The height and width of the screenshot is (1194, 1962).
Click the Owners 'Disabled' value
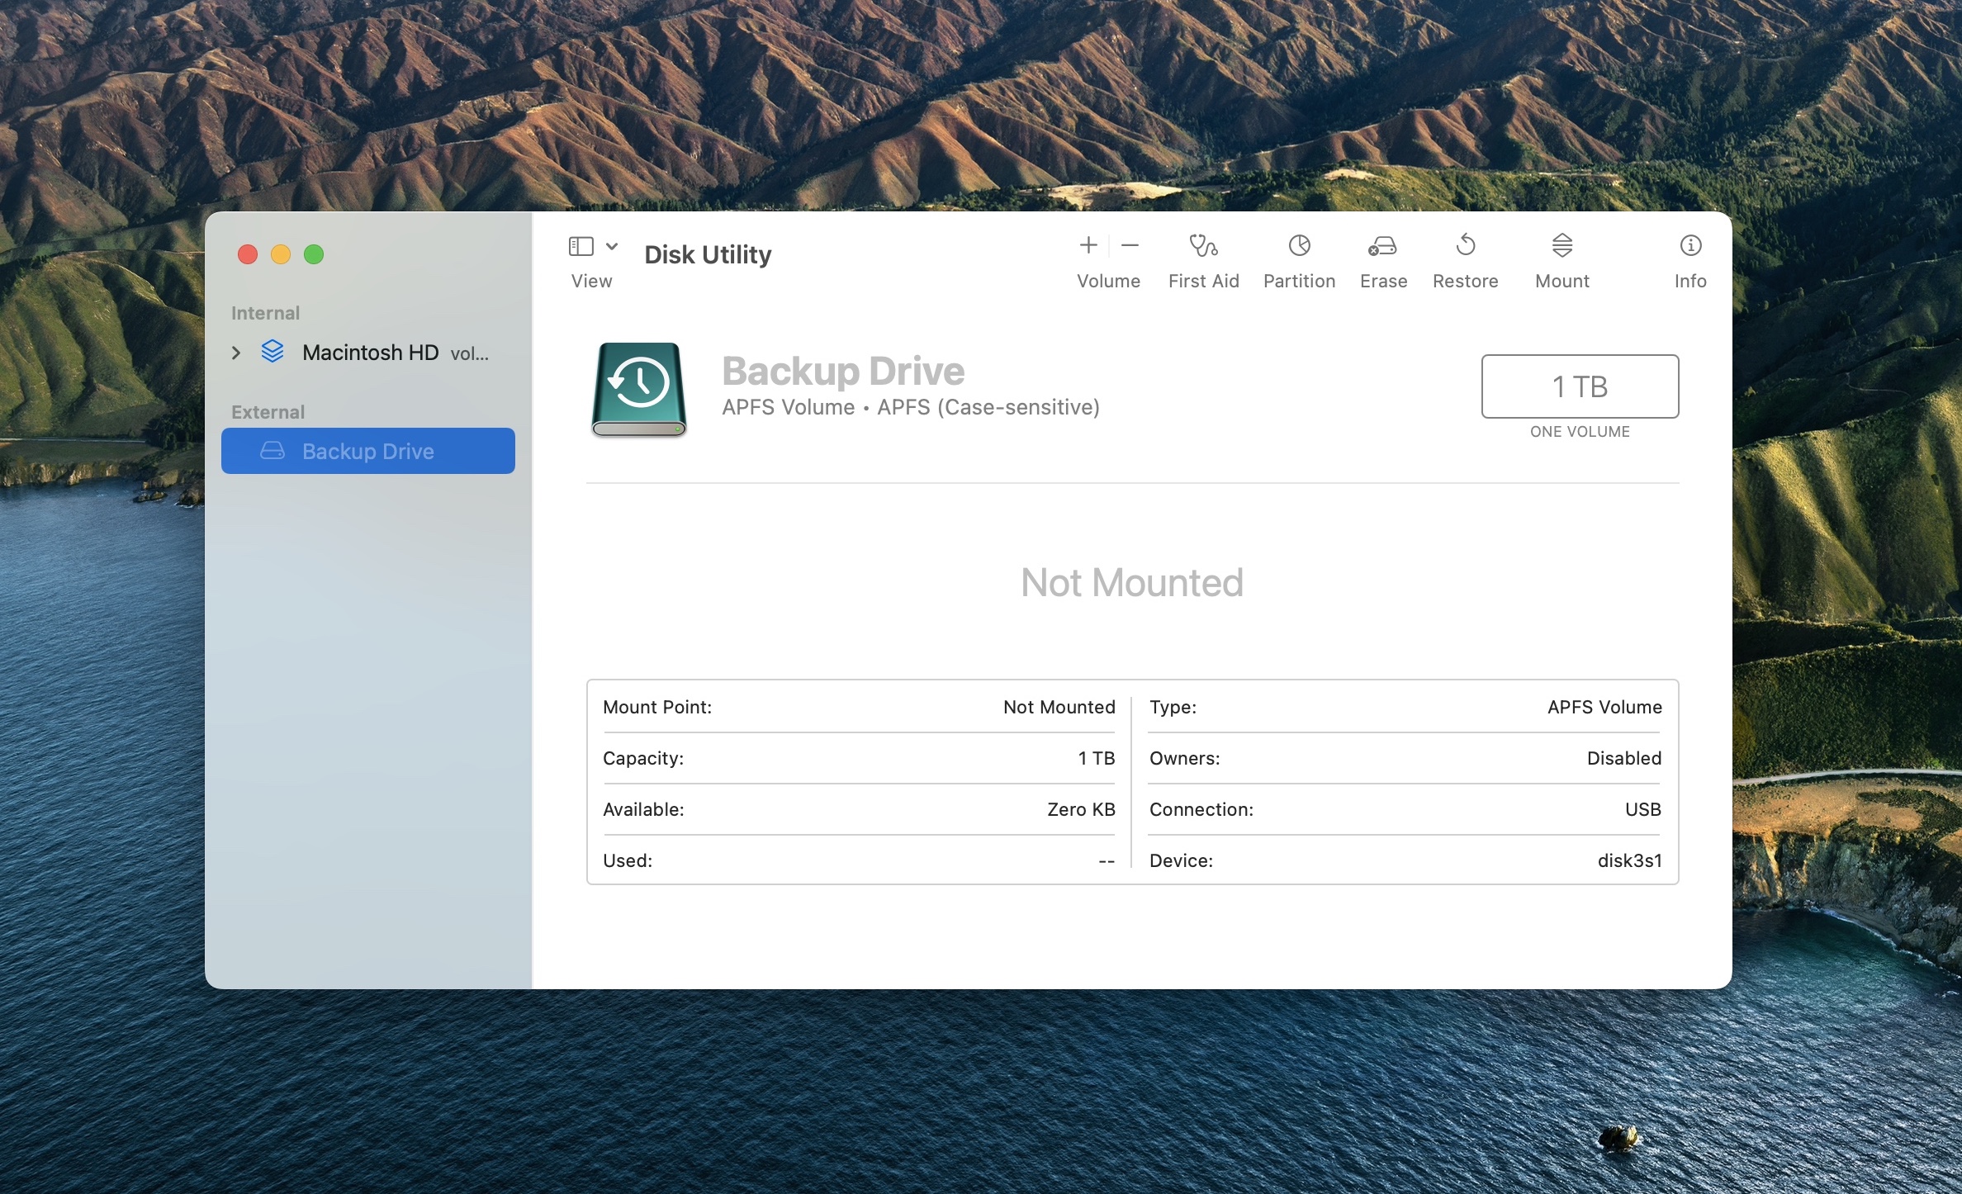(x=1624, y=759)
